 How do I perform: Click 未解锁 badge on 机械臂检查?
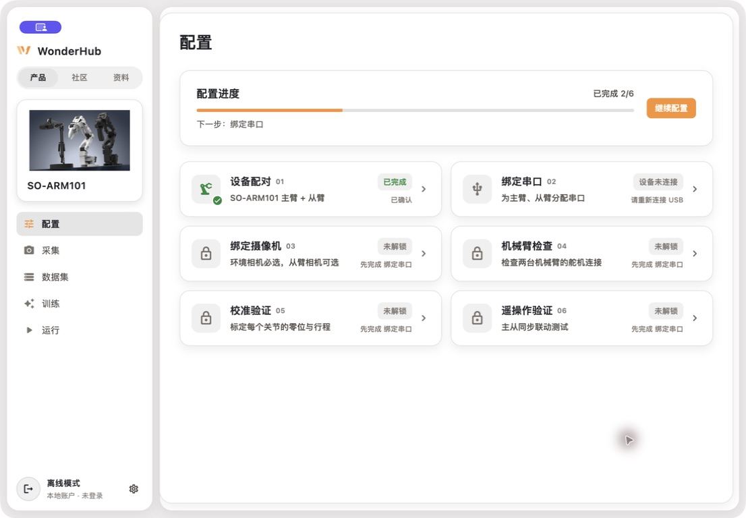click(x=666, y=246)
